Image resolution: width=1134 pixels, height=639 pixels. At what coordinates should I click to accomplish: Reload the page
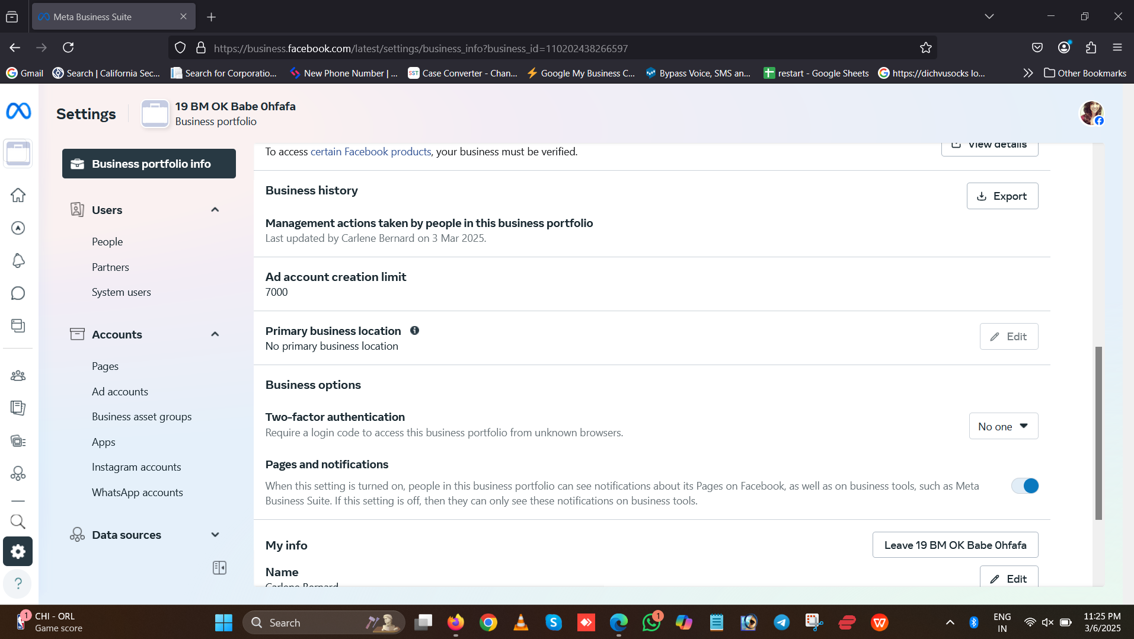[x=68, y=47]
